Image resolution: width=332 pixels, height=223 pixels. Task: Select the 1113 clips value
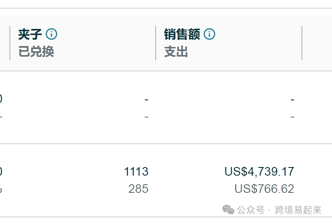136,171
